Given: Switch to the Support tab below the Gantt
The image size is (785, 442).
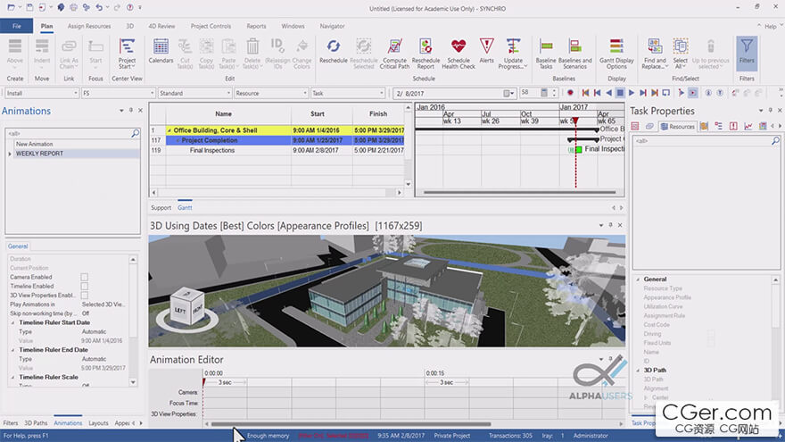Looking at the screenshot, I should pos(161,207).
